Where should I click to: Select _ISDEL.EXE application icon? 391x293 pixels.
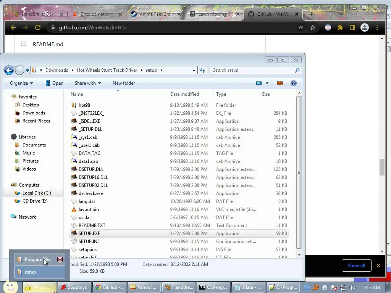click(74, 121)
